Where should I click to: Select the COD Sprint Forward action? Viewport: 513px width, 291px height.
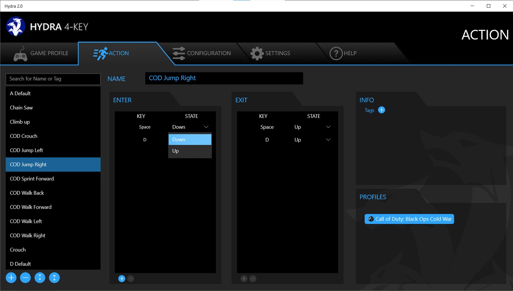(x=32, y=179)
